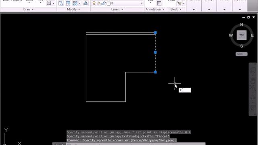Minimize the drawing viewport window

click(x=243, y=17)
